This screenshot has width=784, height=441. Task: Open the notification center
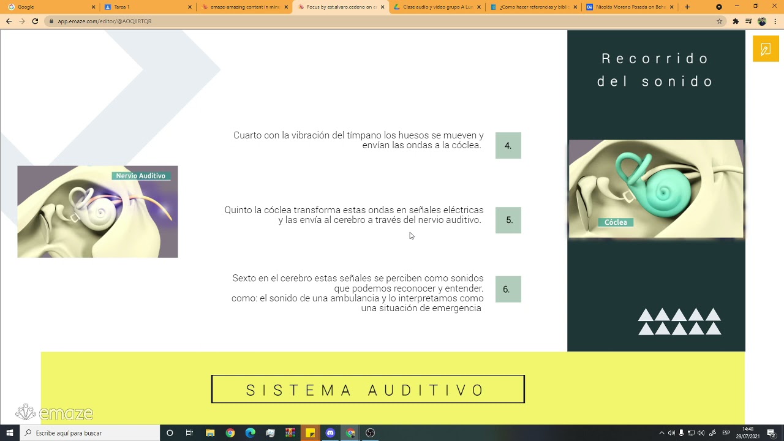click(771, 433)
